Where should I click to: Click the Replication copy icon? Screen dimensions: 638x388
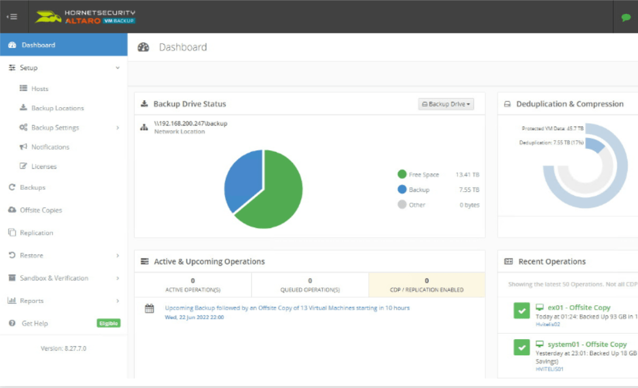(x=12, y=233)
